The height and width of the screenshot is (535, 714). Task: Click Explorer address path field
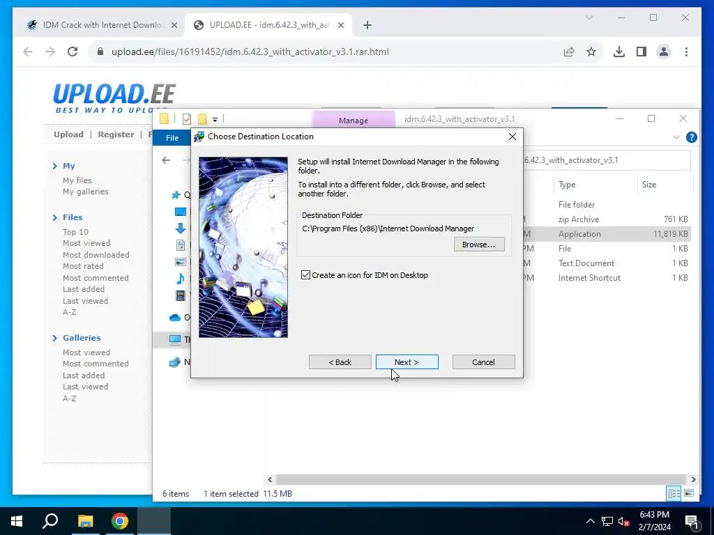point(607,160)
